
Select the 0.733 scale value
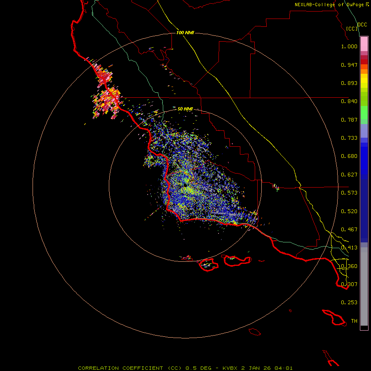click(x=349, y=138)
